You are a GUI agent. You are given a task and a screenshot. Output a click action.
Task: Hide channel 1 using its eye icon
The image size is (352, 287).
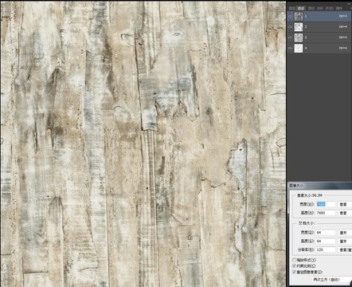pos(290,16)
